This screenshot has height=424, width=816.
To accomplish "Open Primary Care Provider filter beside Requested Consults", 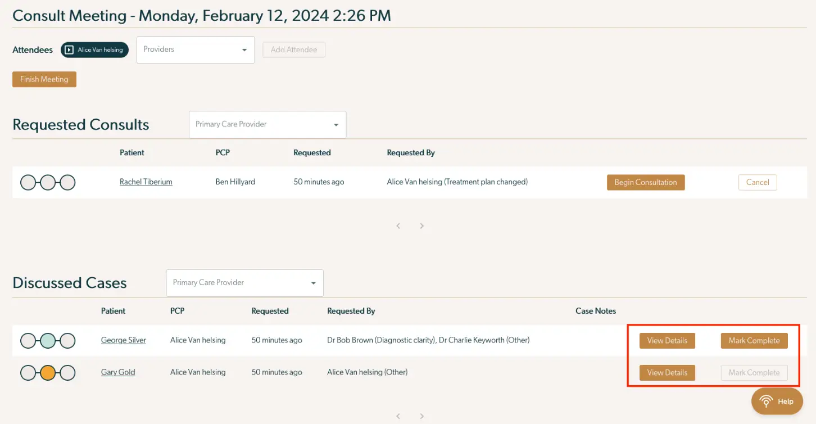I will pos(267,124).
